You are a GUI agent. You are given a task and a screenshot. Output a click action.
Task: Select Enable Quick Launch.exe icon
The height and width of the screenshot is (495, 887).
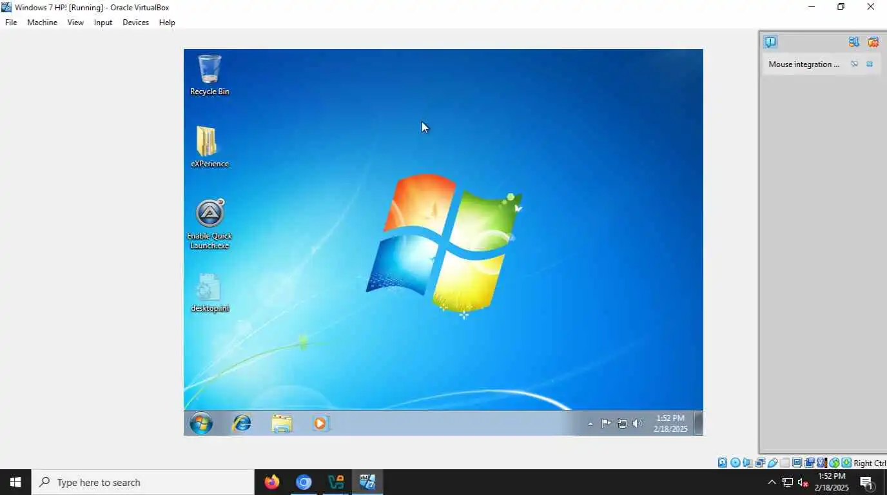[x=210, y=224]
